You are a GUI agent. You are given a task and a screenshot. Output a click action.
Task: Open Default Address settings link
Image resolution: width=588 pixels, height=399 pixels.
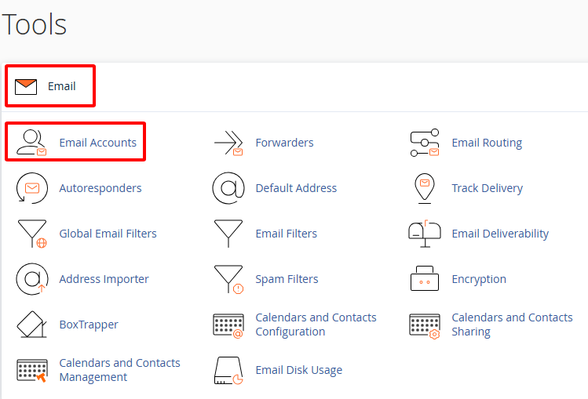click(x=296, y=188)
